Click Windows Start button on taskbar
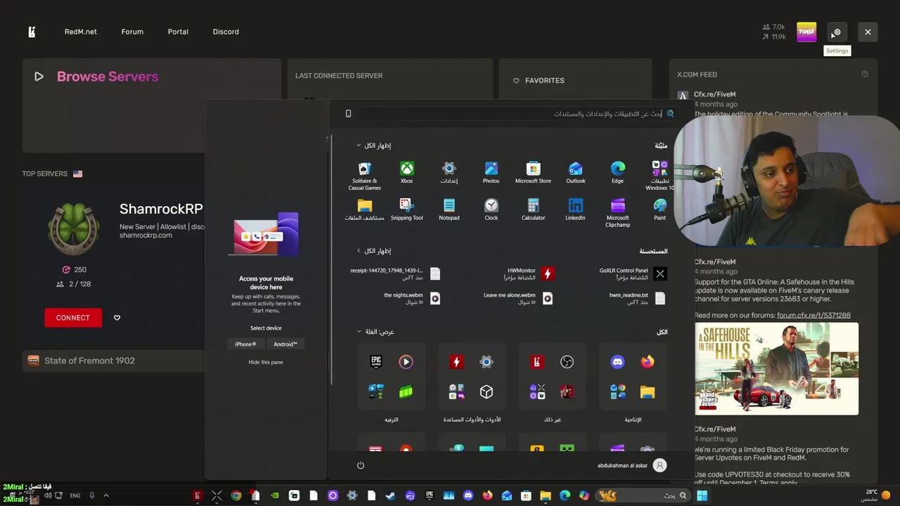This screenshot has height=506, width=900. 702,495
